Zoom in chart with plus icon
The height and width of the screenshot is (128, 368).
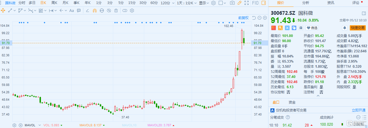coord(265,18)
